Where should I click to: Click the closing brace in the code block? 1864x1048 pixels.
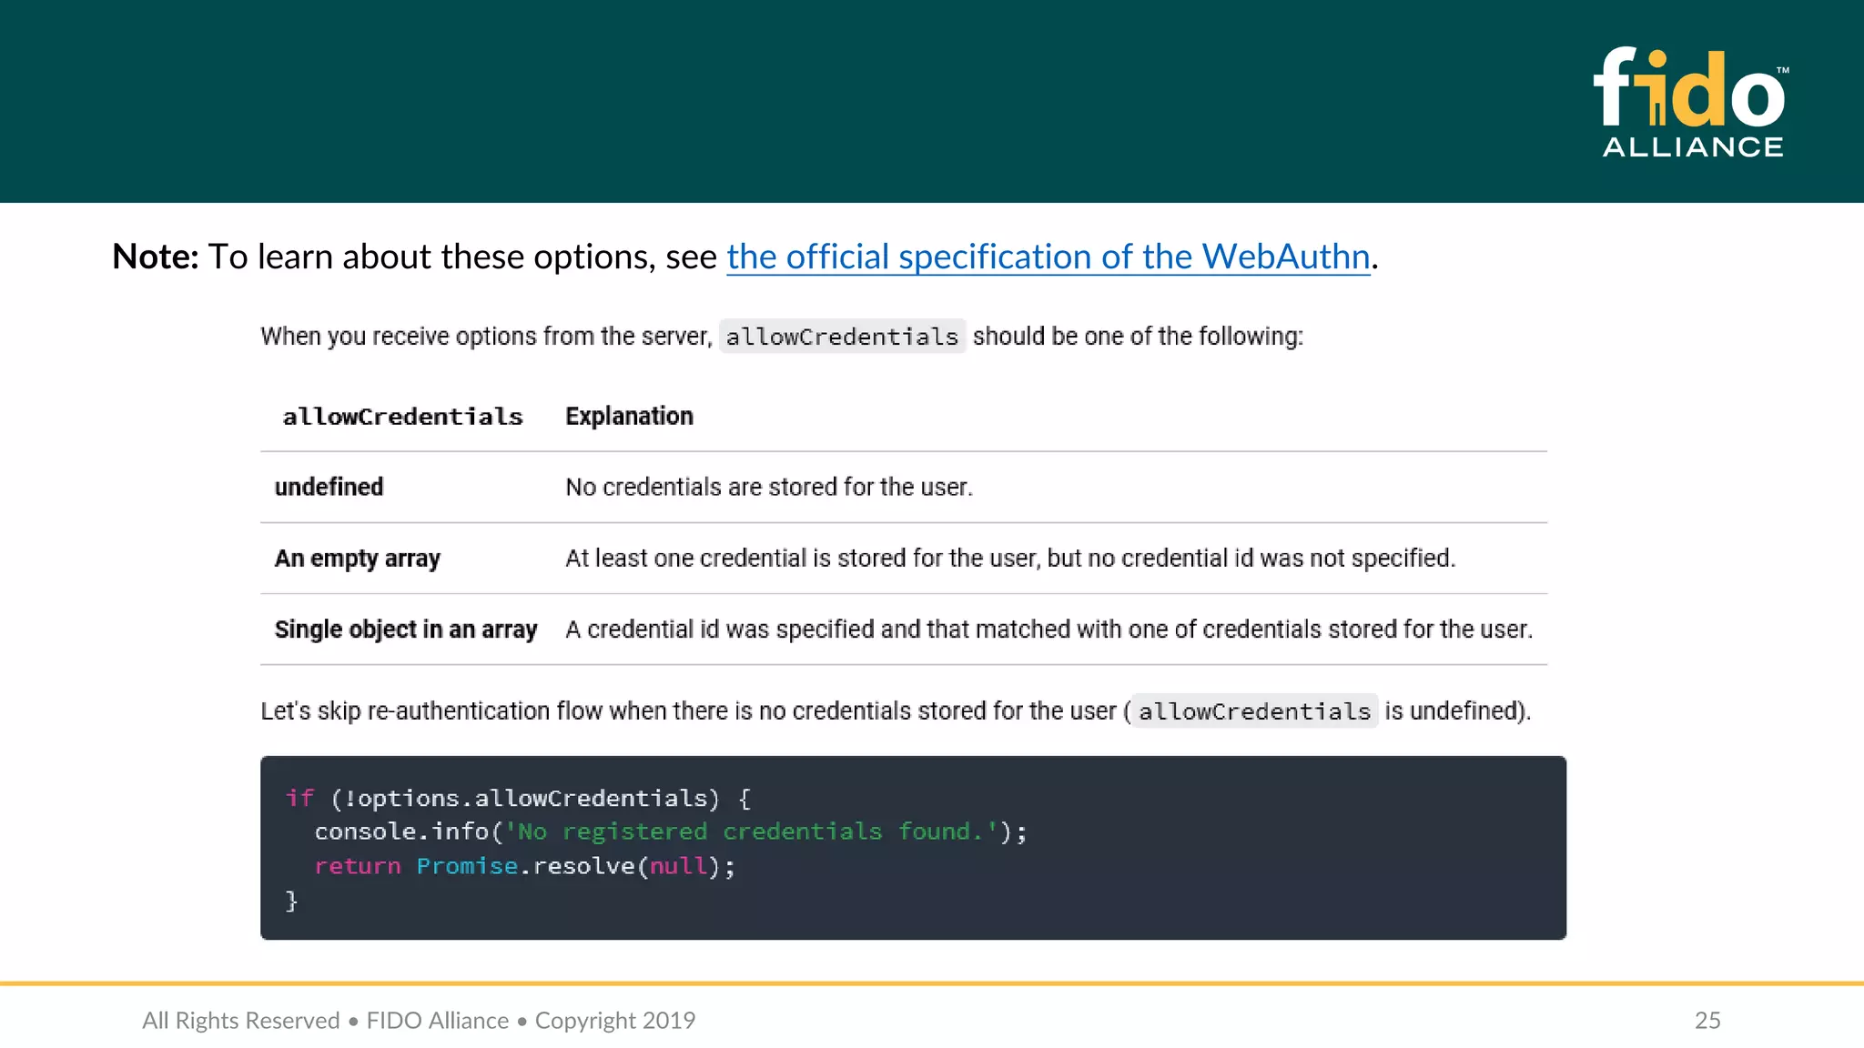pos(291,901)
